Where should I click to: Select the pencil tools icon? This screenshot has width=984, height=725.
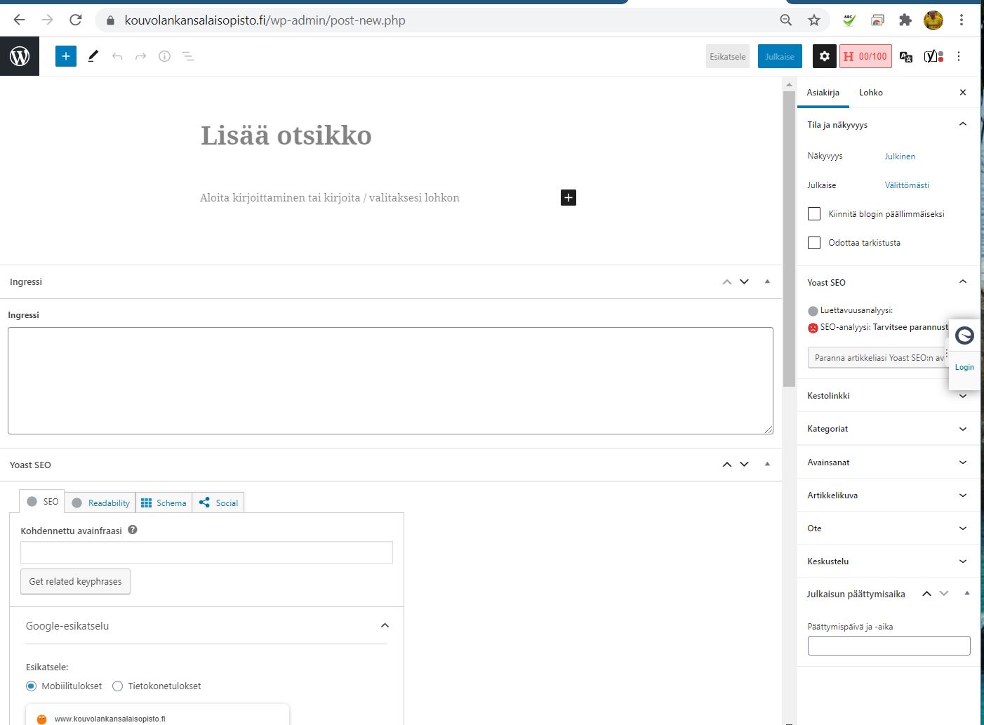93,56
